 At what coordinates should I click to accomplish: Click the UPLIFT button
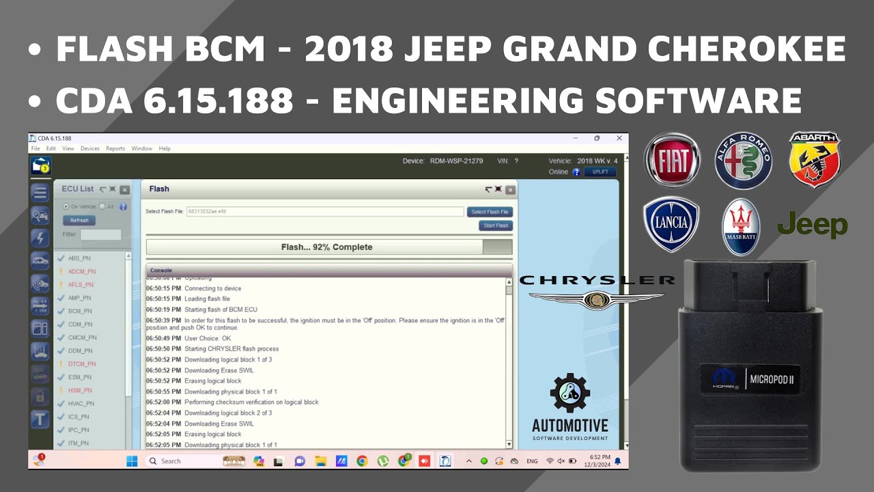click(600, 172)
